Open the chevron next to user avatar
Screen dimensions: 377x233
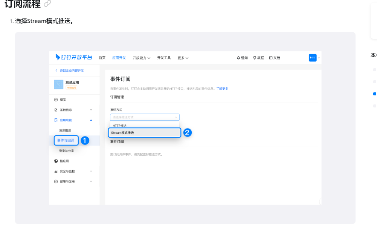pos(319,58)
